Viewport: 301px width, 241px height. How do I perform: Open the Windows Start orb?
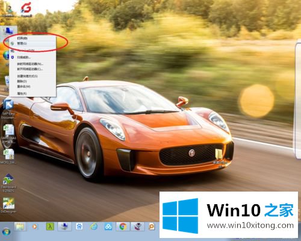click(6, 232)
